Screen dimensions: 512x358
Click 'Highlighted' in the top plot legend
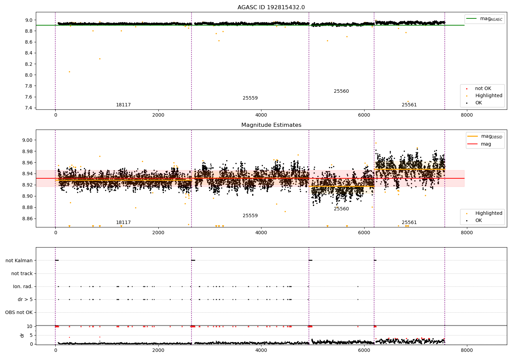(x=488, y=96)
